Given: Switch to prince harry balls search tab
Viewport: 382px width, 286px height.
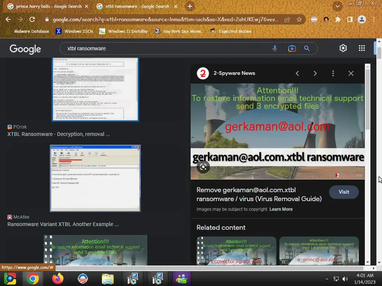Looking at the screenshot, I should pyautogui.click(x=48, y=6).
